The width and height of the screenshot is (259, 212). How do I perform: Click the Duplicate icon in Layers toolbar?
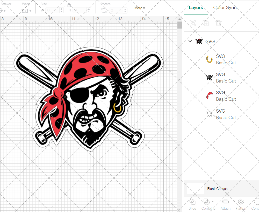coord(206,23)
